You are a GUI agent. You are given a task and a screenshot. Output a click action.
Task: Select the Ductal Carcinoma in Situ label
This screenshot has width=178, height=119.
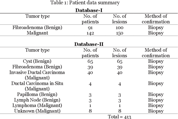[38, 86]
